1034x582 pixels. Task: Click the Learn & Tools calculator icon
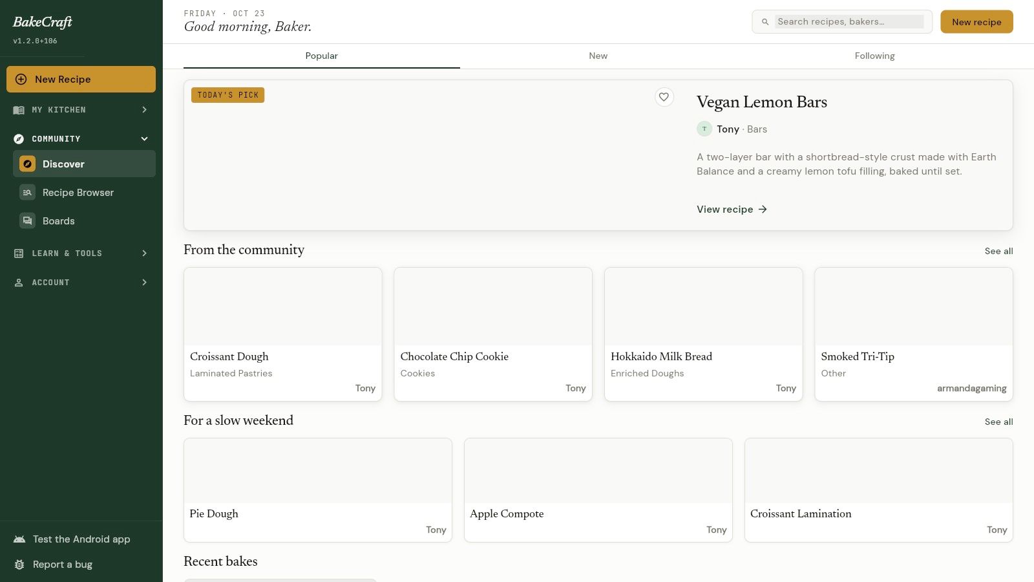tap(19, 253)
